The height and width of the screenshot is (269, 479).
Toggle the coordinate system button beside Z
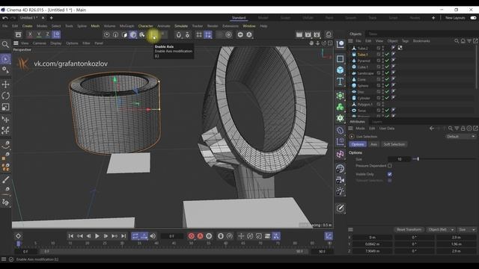(56, 34)
